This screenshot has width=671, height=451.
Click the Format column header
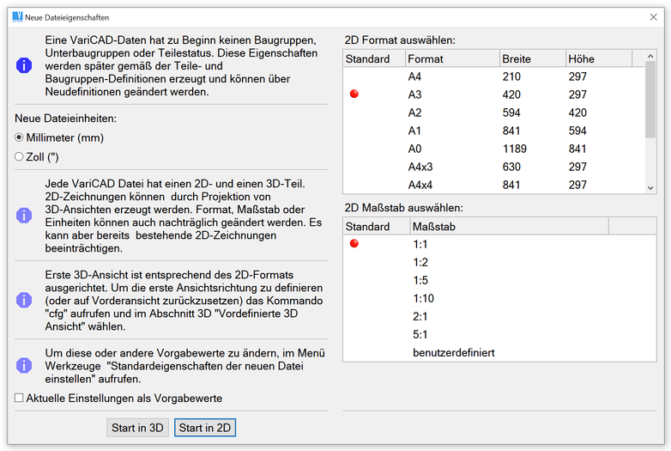(450, 59)
